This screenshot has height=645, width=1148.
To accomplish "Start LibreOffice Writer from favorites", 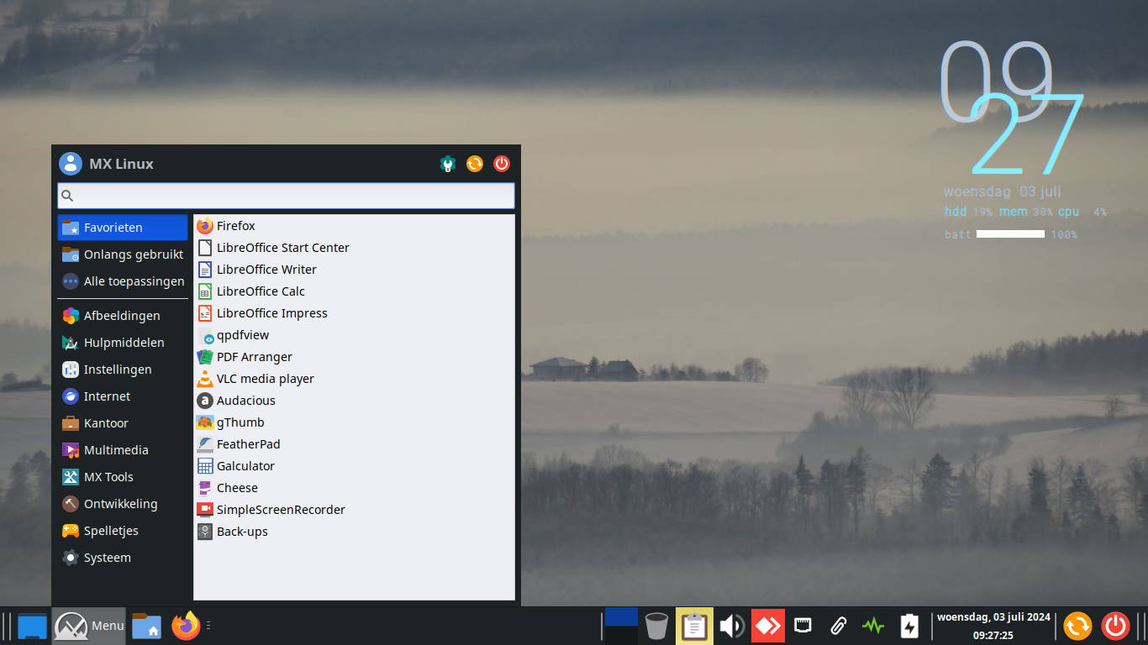I will (266, 270).
